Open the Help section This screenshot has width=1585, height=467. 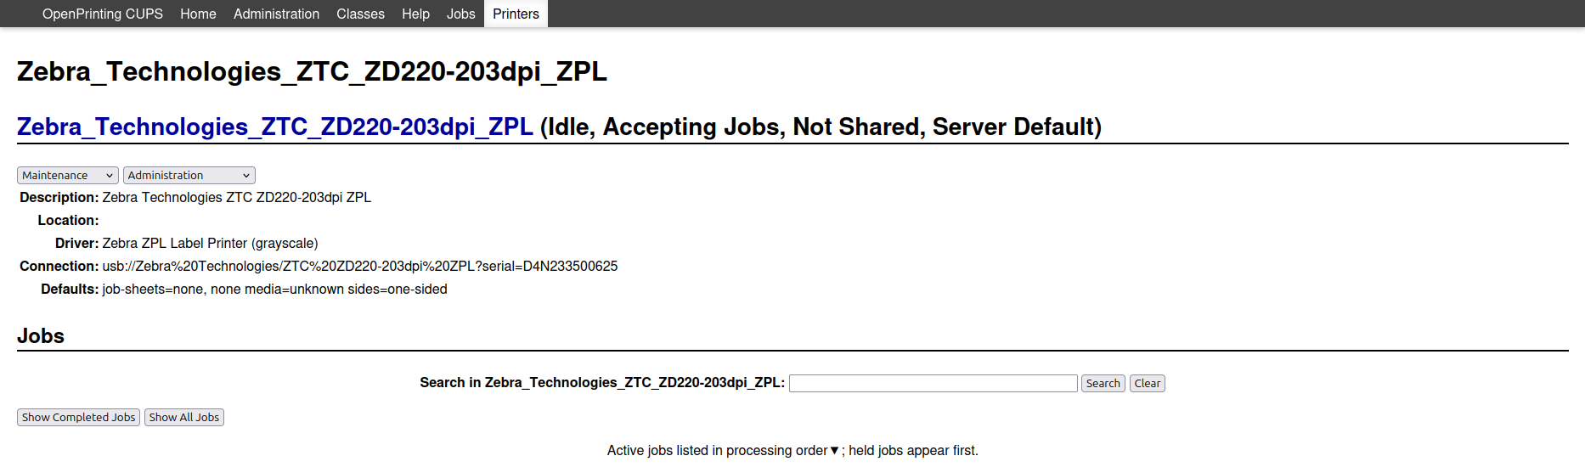pos(415,14)
